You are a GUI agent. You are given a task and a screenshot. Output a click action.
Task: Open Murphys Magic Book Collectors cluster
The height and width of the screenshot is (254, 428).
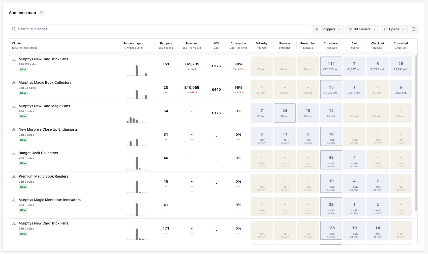click(45, 82)
